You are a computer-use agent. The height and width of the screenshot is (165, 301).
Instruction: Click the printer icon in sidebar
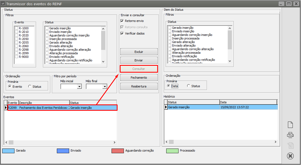(290, 135)
